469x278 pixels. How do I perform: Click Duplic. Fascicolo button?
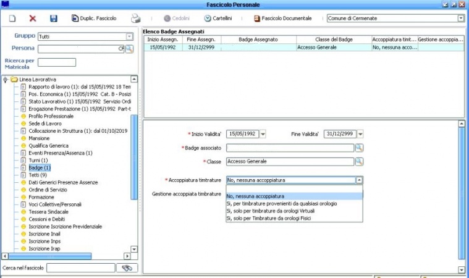tap(94, 19)
